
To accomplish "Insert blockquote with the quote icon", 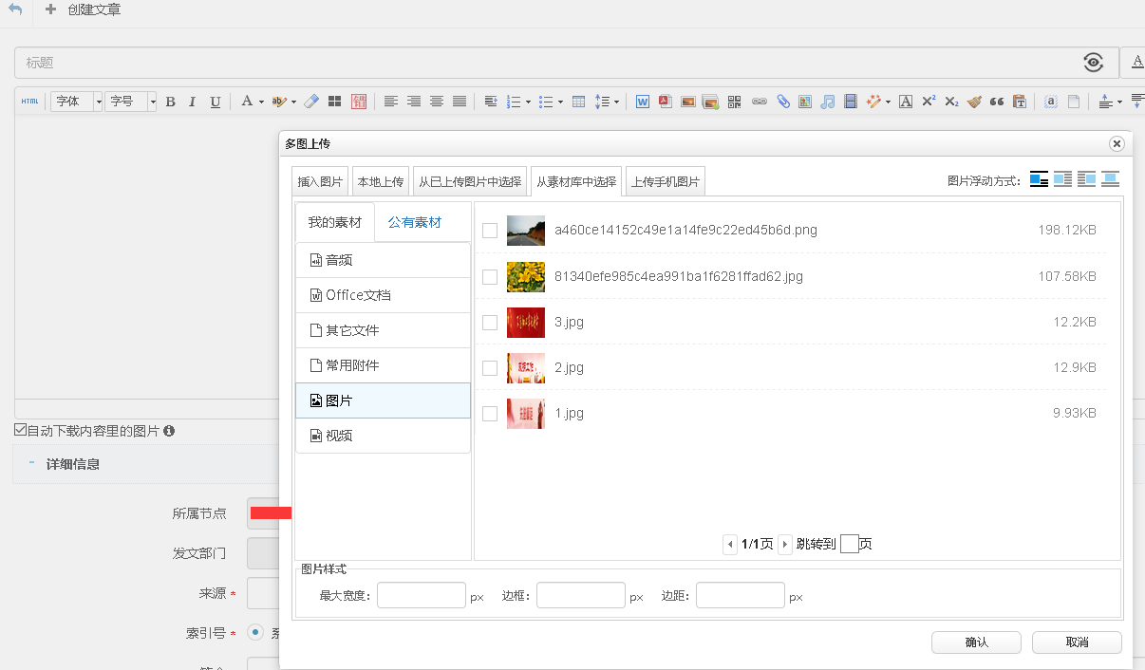I will point(996,102).
